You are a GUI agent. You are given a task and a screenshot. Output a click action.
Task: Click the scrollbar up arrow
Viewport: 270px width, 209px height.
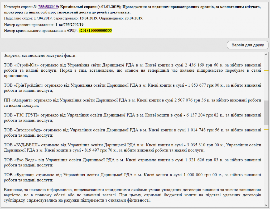click(x=266, y=54)
